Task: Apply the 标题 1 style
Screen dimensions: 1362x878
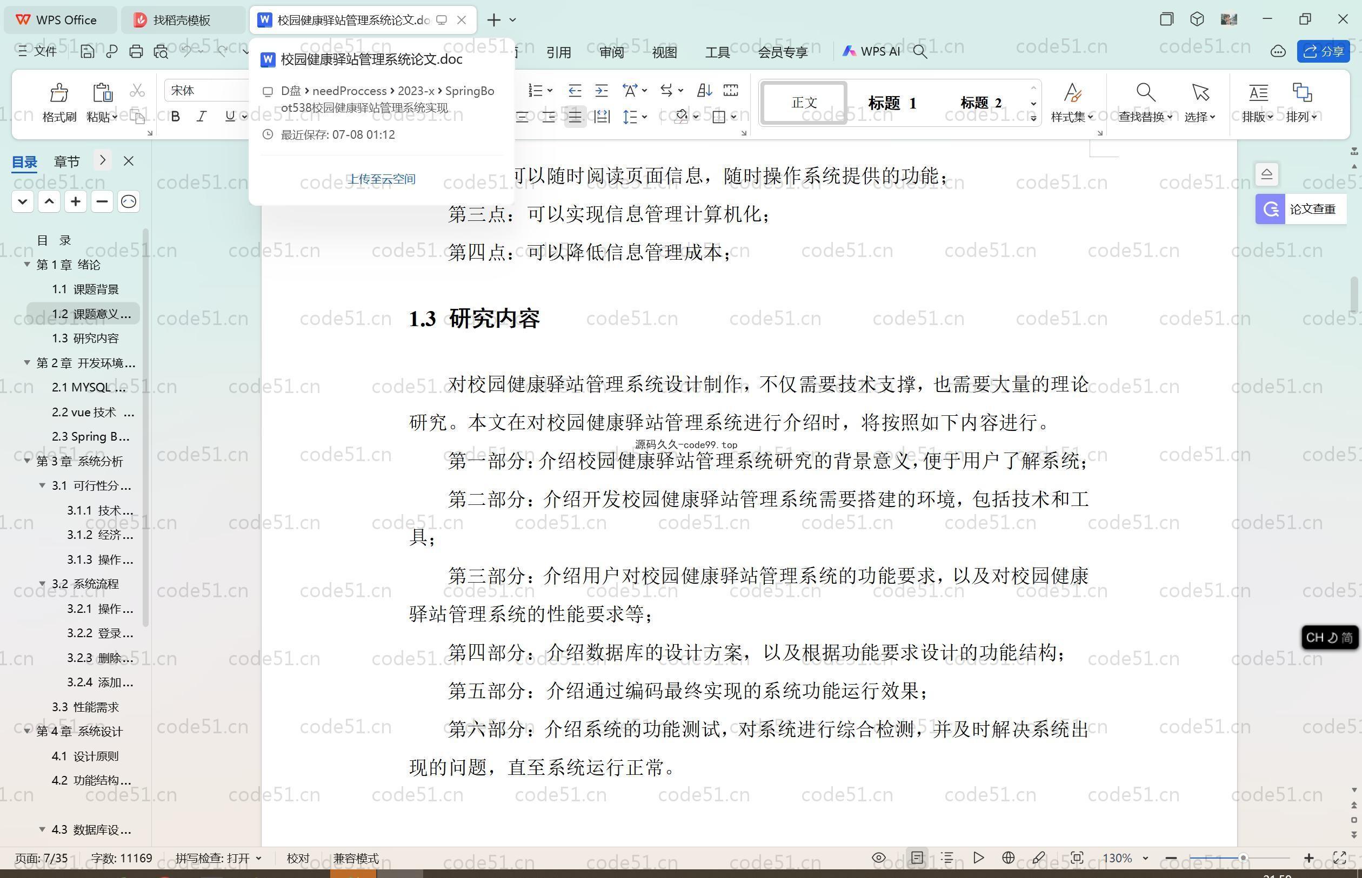Action: (x=892, y=103)
